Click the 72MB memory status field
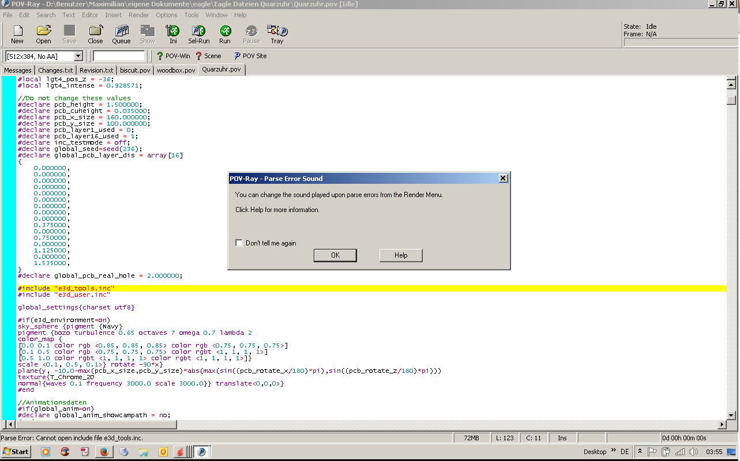This screenshot has width=740, height=461. point(471,438)
